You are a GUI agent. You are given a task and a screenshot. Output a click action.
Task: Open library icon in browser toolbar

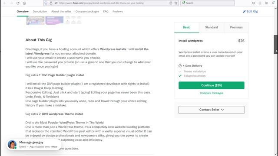tap(266, 3)
